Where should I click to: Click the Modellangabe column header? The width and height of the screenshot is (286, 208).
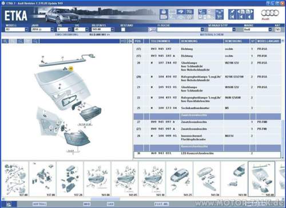pyautogui.click(x=268, y=41)
